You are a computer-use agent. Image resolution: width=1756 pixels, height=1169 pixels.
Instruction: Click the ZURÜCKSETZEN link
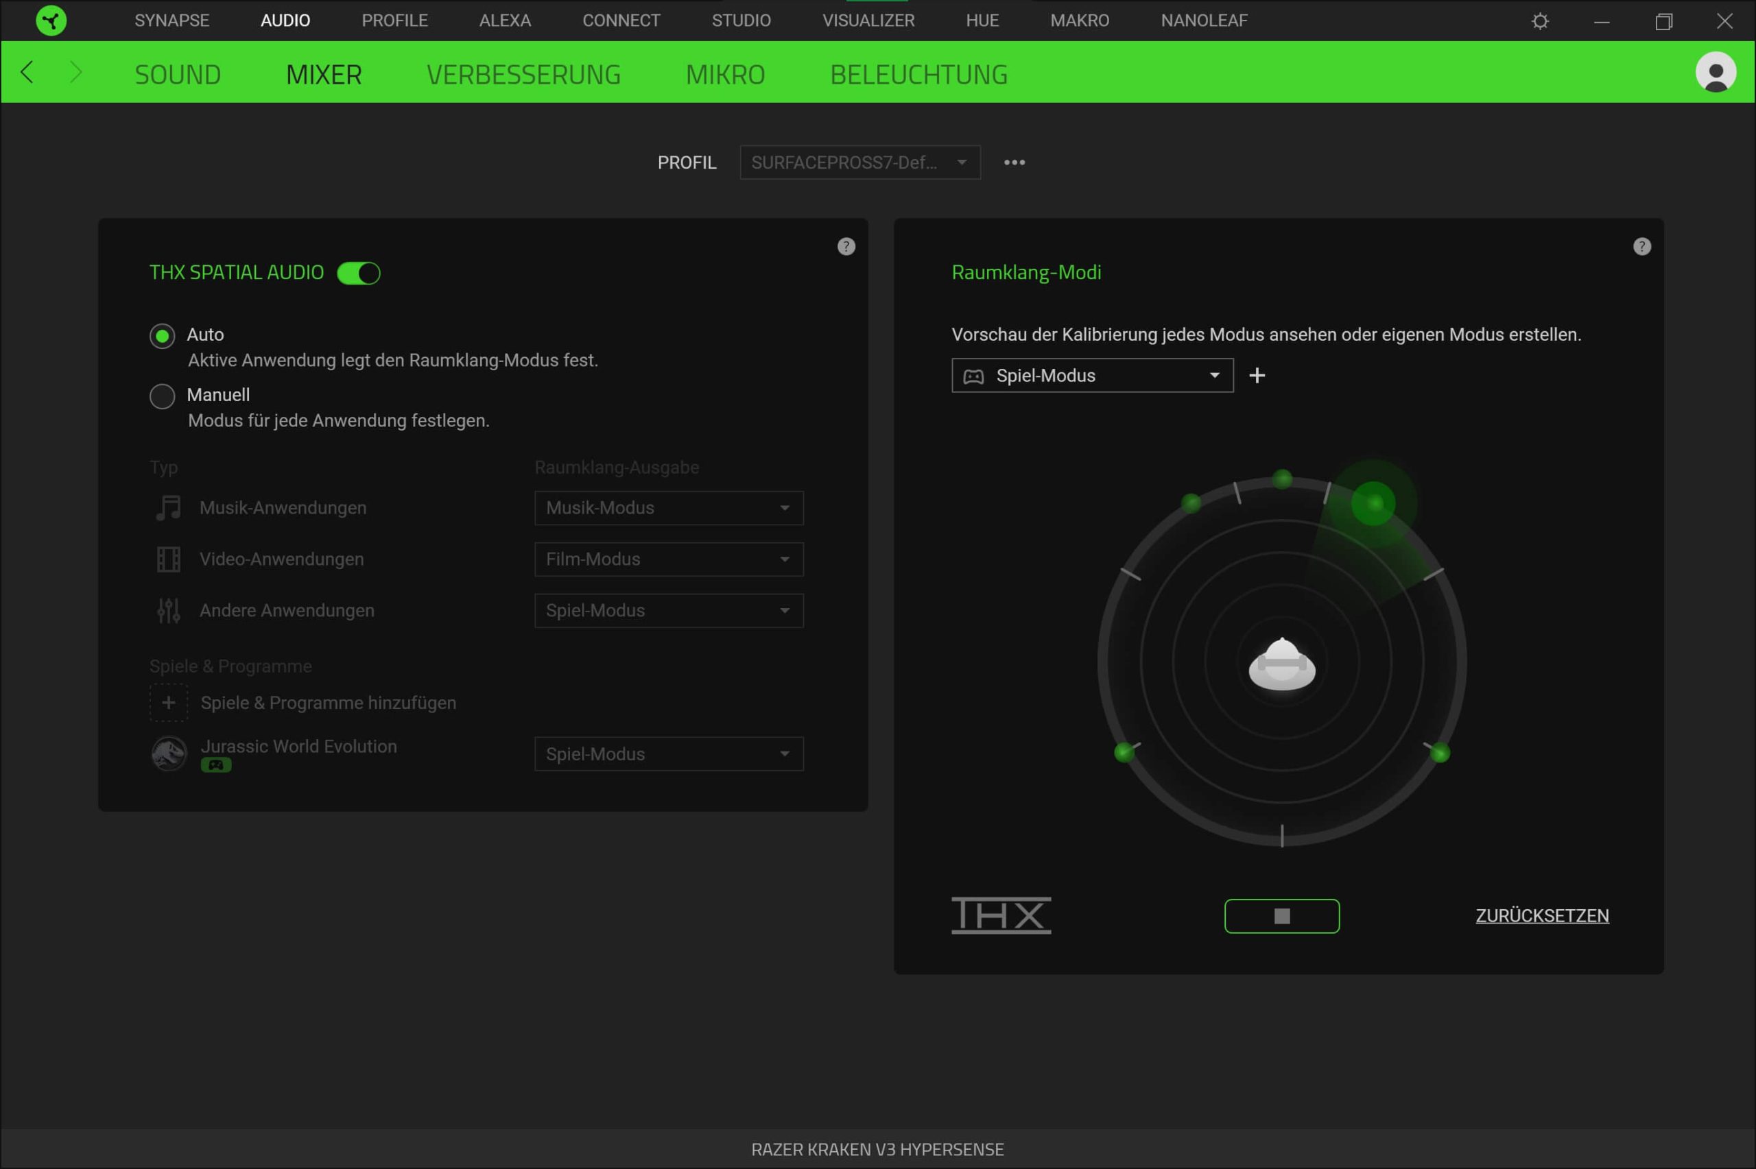1541,915
